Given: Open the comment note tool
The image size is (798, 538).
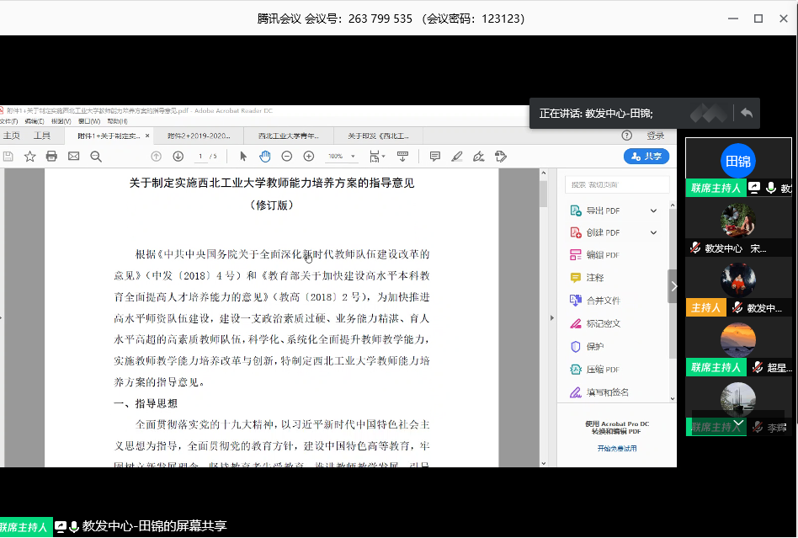Looking at the screenshot, I should pos(434,157).
